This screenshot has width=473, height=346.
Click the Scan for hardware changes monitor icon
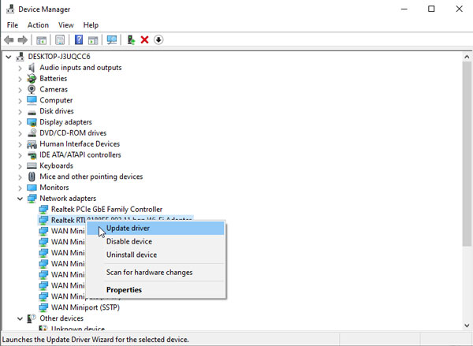pyautogui.click(x=112, y=40)
